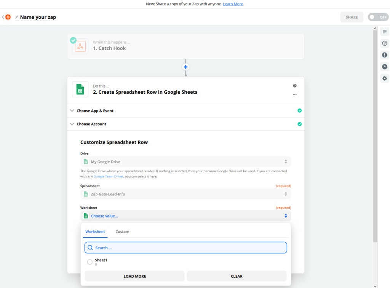The image size is (390, 288).
Task: Open the Drive dropdown showing My Google Drive
Action: coord(185,162)
